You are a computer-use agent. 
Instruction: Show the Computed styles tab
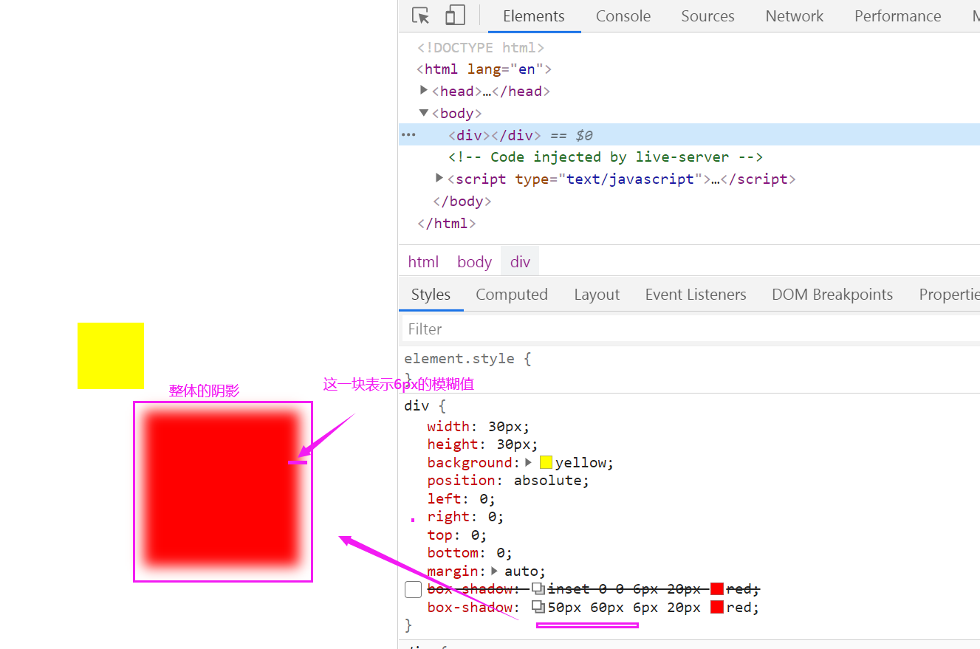(512, 295)
